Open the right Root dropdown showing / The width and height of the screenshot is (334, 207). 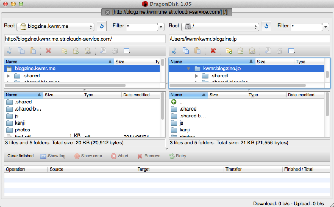(220, 27)
